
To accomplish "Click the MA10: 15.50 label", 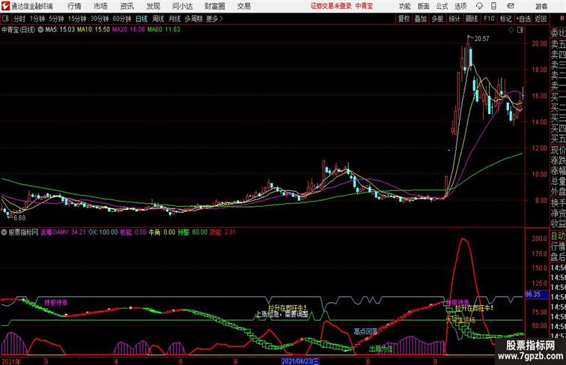I will click(93, 30).
